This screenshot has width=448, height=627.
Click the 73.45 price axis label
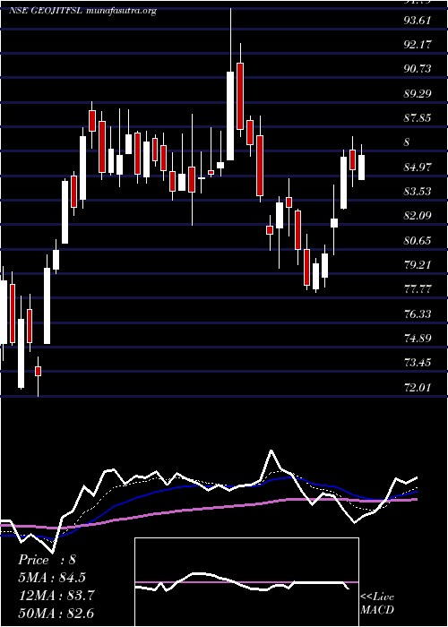(x=418, y=363)
